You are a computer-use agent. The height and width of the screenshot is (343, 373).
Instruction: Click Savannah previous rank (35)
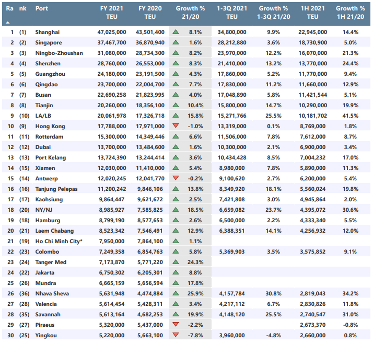coord(24,314)
